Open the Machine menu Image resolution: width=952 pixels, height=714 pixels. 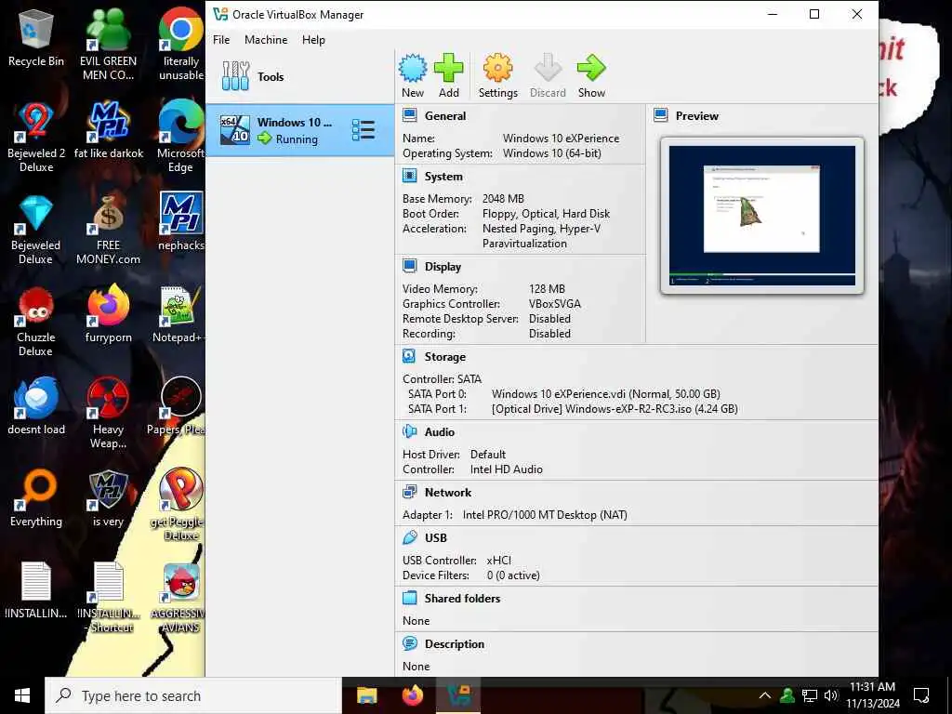tap(266, 39)
